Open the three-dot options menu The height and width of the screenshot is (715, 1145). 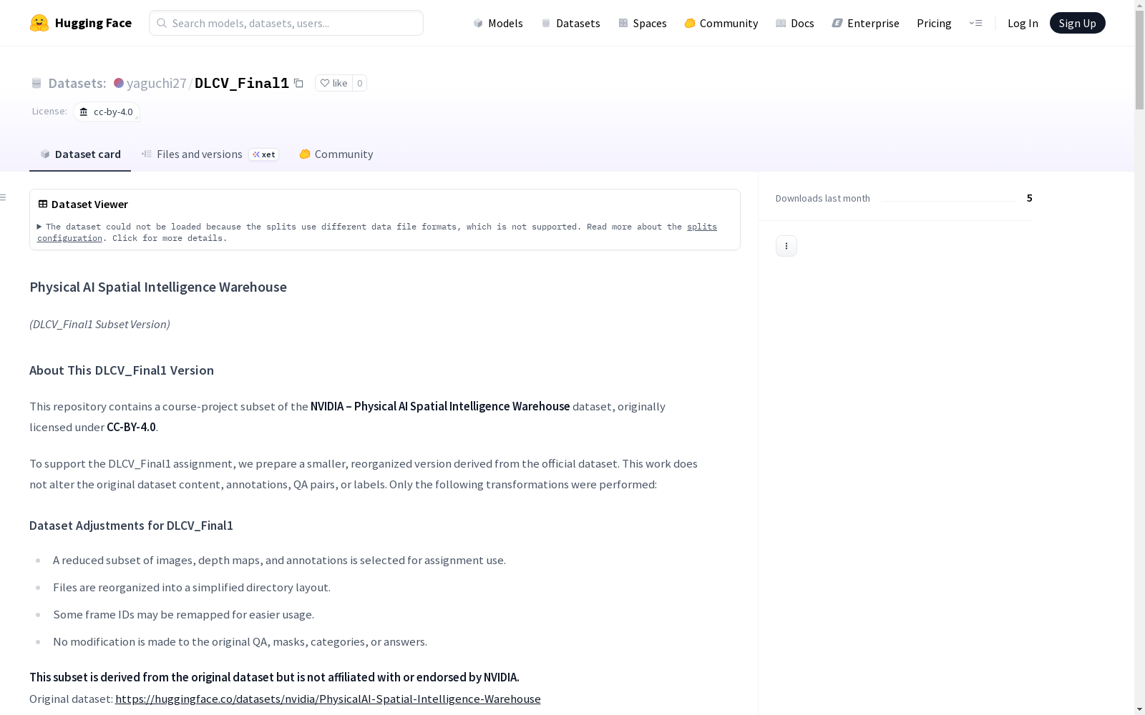(x=786, y=246)
